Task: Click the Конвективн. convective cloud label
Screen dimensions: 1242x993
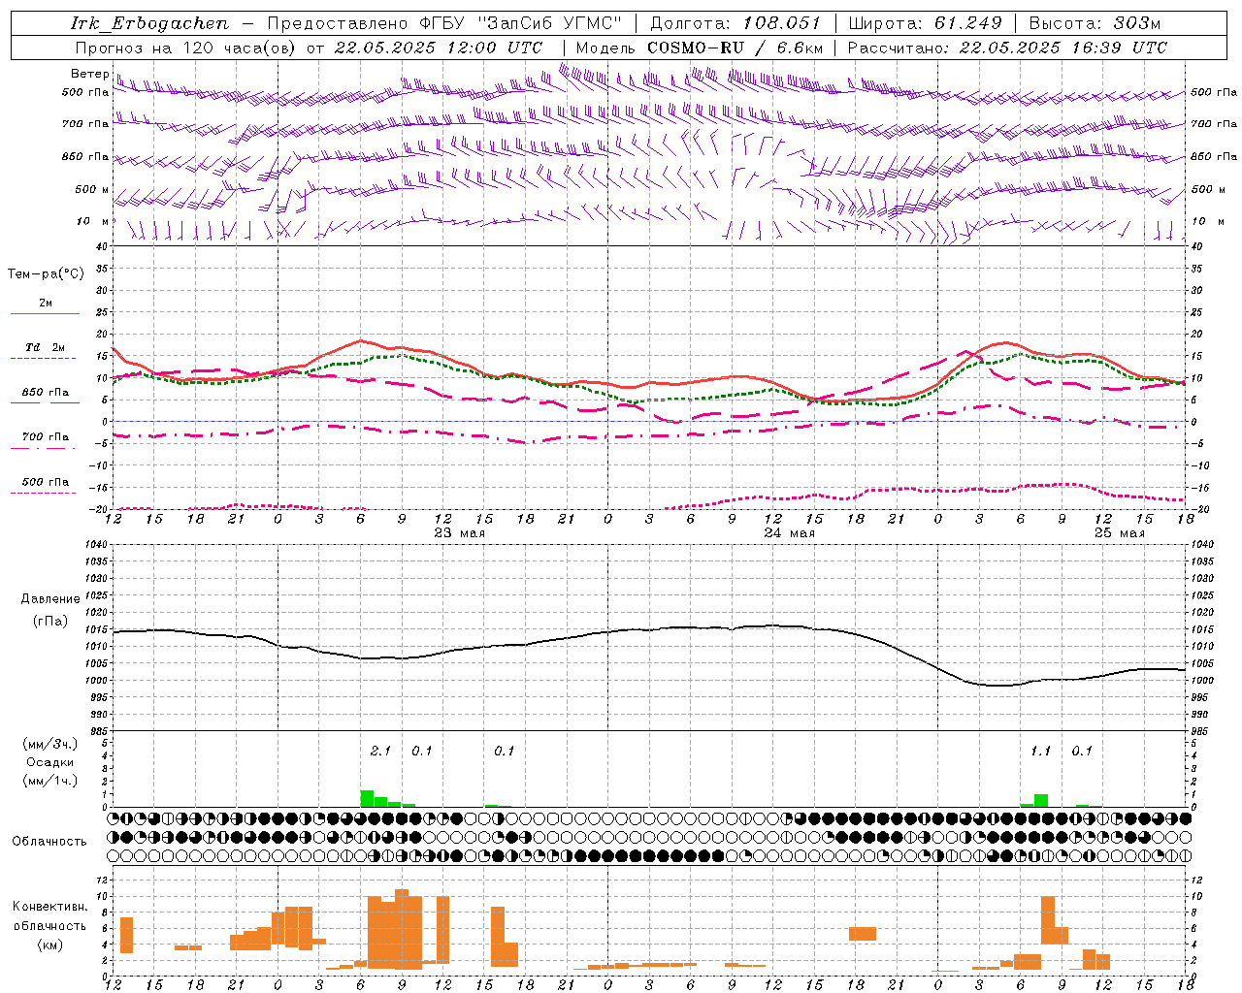Action: [49, 907]
